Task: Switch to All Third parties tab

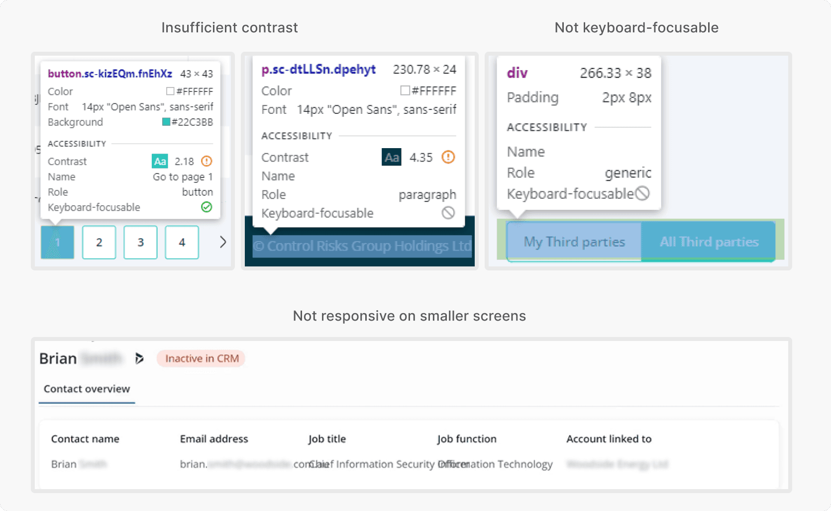Action: pyautogui.click(x=709, y=242)
